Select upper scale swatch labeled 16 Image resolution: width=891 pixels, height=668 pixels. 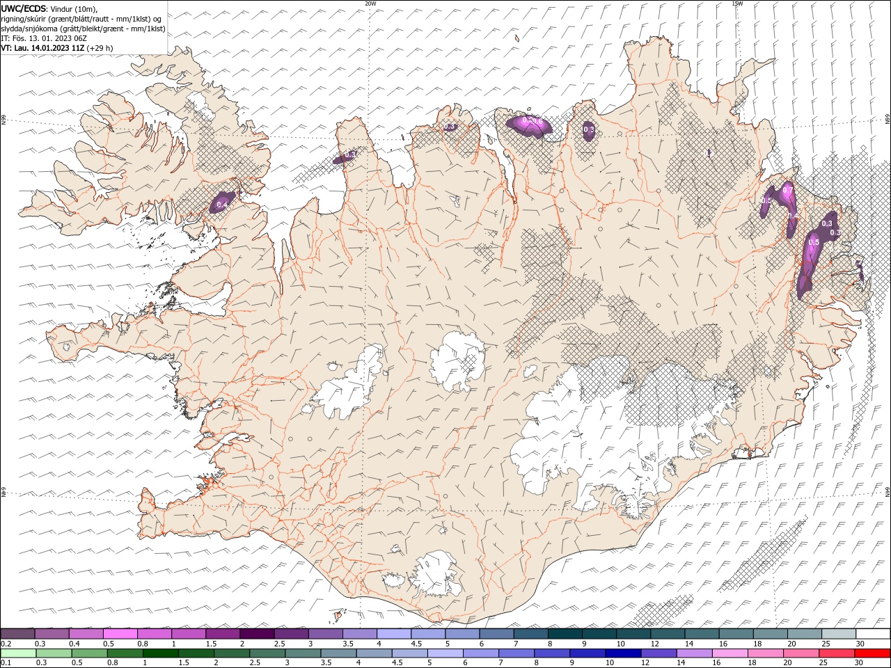[735, 634]
